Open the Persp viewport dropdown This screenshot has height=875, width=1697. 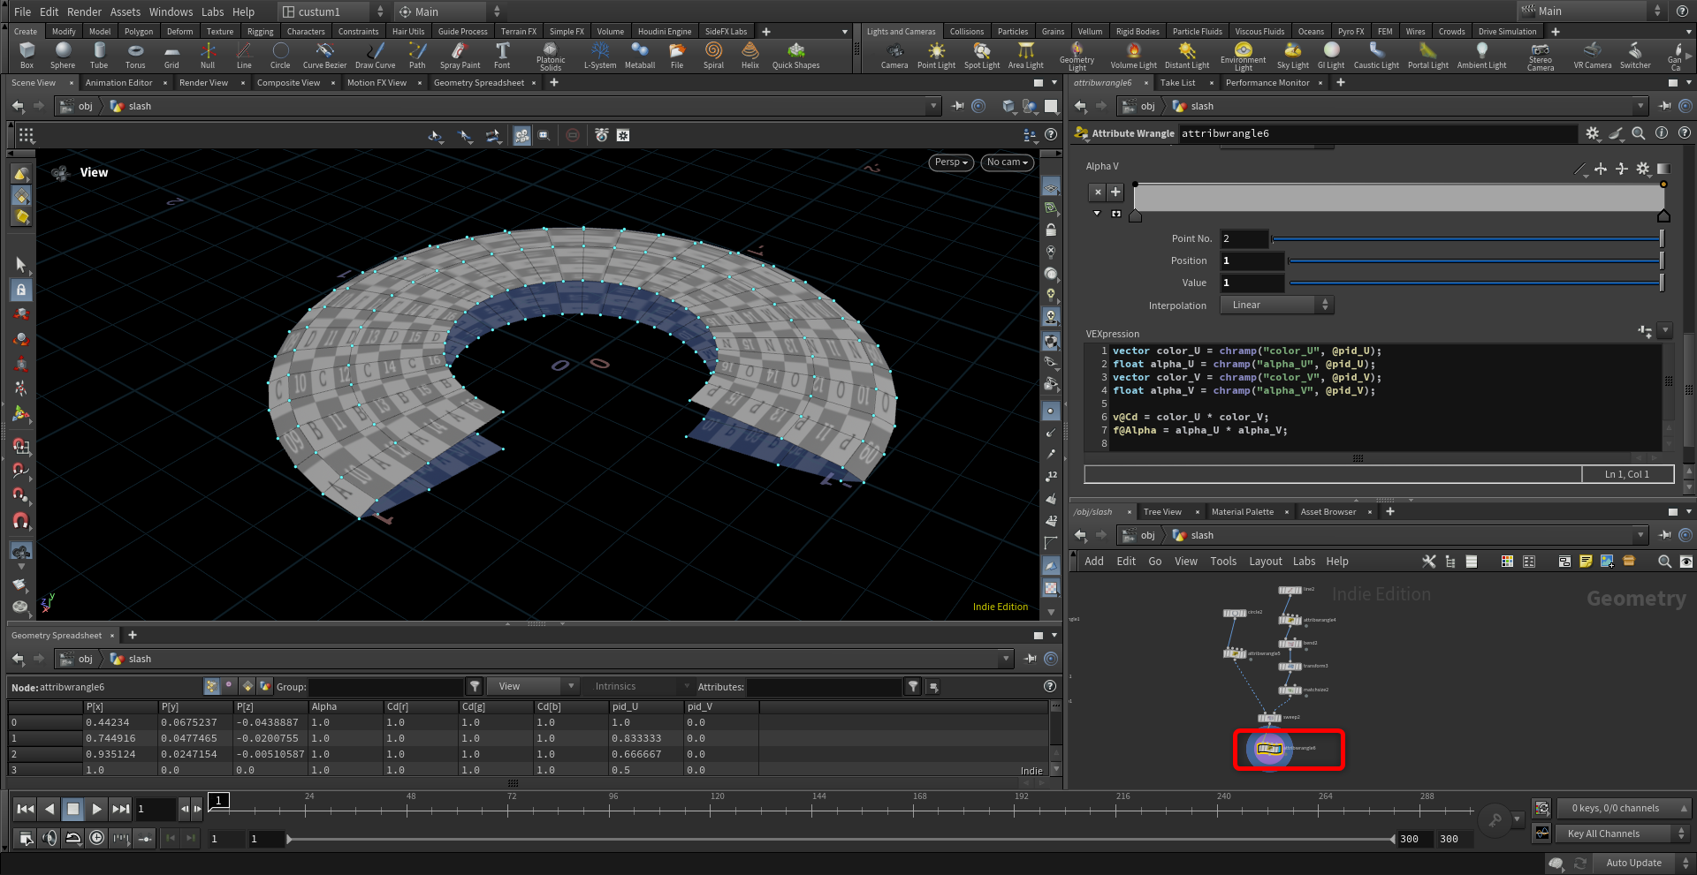coord(951,162)
